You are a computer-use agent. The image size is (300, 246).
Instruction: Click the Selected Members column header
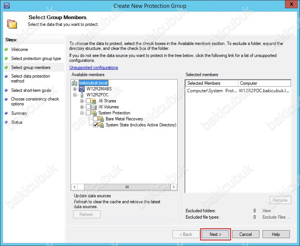(x=211, y=83)
